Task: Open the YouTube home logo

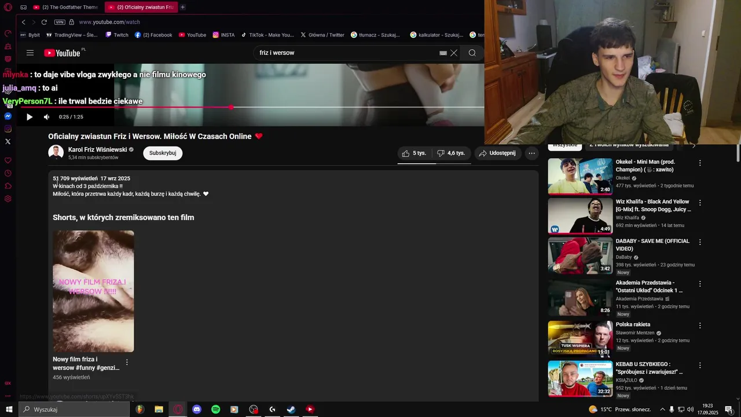Action: pyautogui.click(x=62, y=53)
